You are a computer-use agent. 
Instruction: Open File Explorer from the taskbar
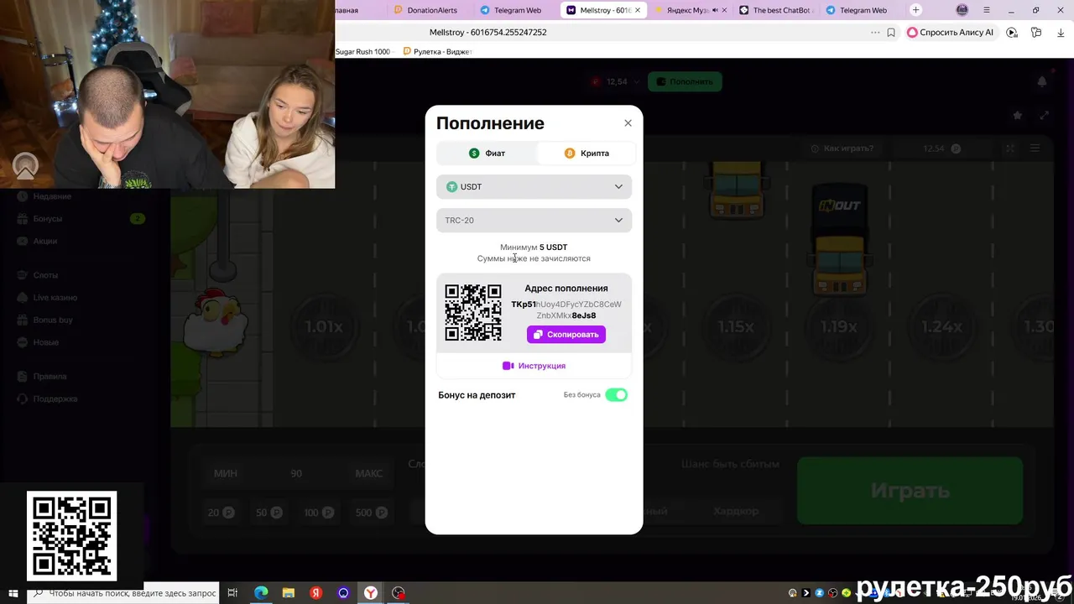pyautogui.click(x=289, y=593)
